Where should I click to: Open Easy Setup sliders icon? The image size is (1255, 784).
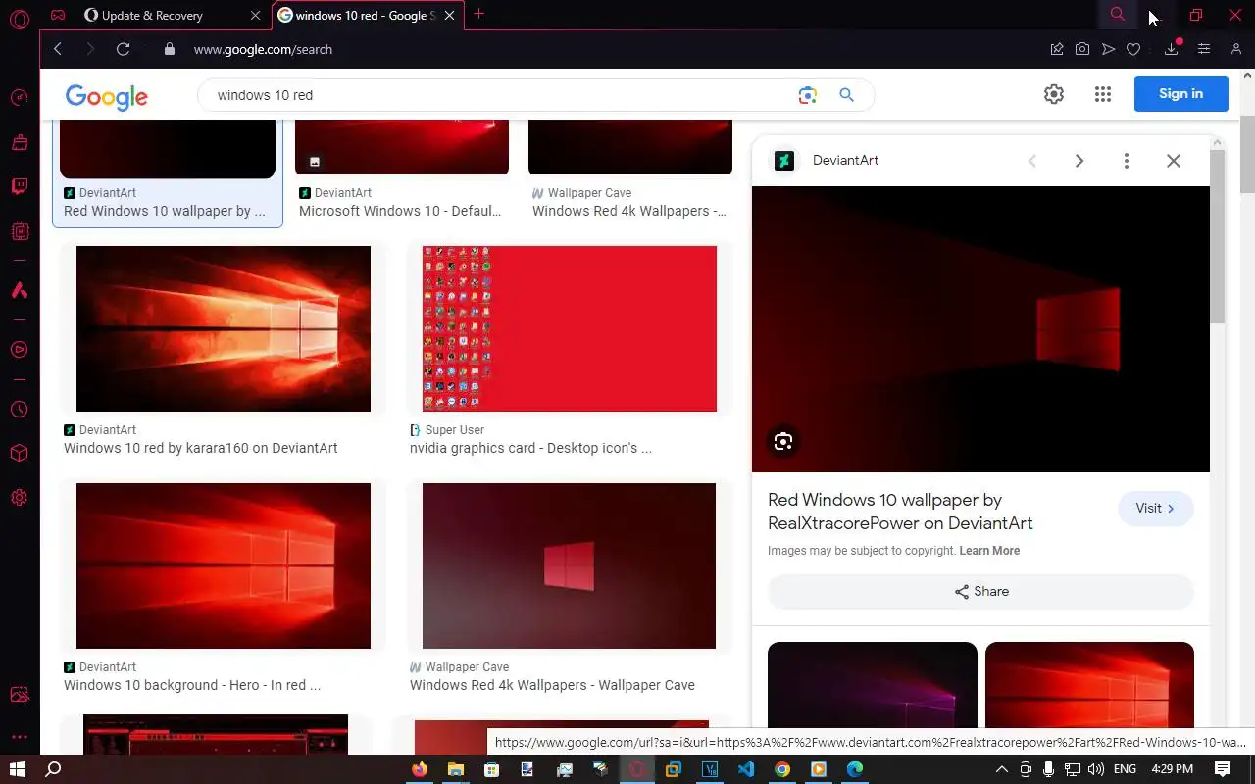click(1204, 49)
